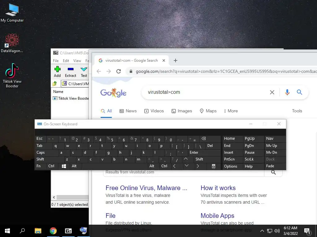Go up one folder in 7-Zip

(55, 83)
